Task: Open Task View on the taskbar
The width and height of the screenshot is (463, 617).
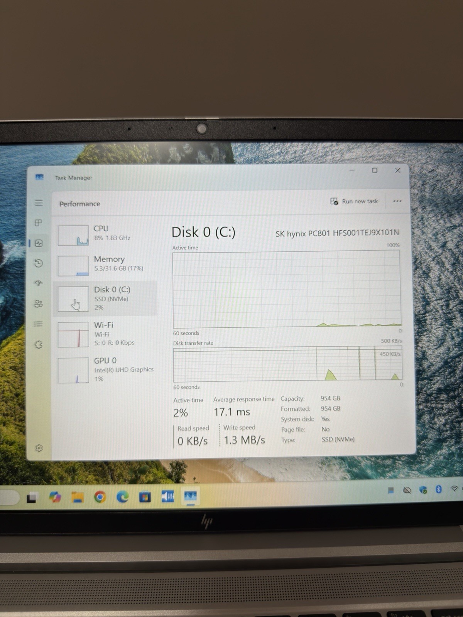Action: [32, 498]
